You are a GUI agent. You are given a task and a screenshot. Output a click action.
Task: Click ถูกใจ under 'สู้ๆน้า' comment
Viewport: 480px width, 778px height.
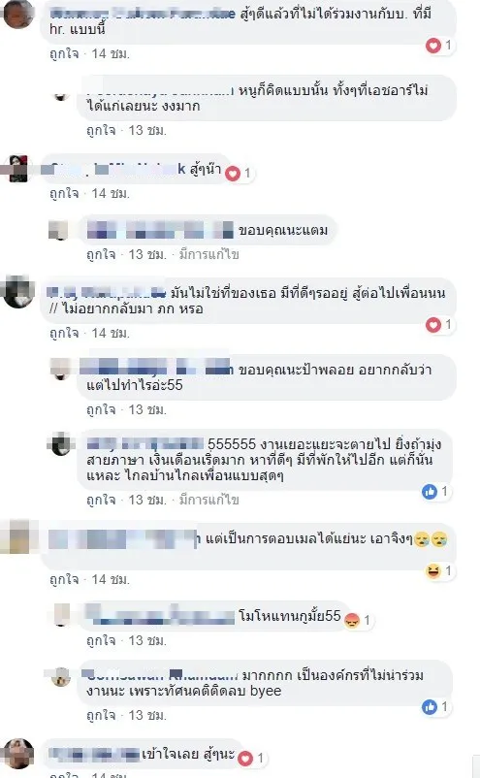pos(64,193)
